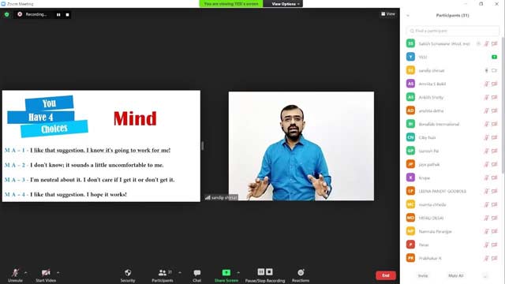The width and height of the screenshot is (505, 284).
Task: Click the Find a participant search field
Action: tap(452, 31)
